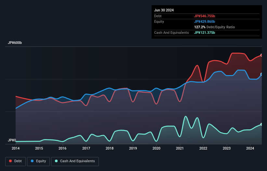Select the teal Cash endpoint marker
The width and height of the screenshot is (267, 171).
tap(261, 124)
